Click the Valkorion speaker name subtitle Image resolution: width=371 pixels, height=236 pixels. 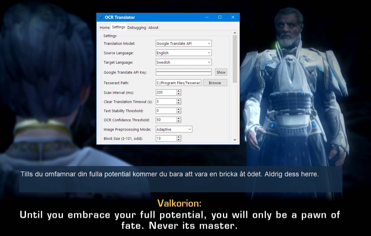click(x=179, y=203)
